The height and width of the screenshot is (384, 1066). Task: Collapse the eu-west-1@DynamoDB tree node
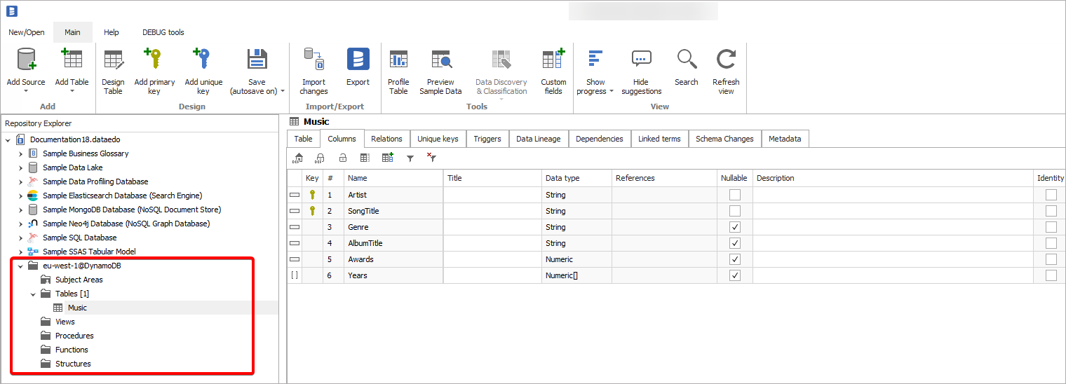pos(20,266)
